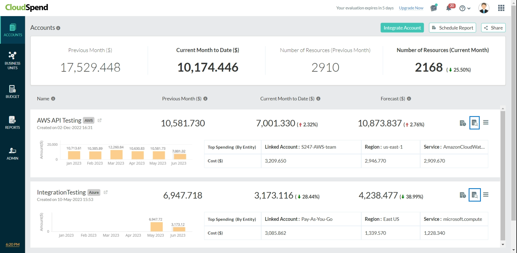This screenshot has height=253, width=517.
Task: Open the apps grid launcher icon
Action: (501, 8)
